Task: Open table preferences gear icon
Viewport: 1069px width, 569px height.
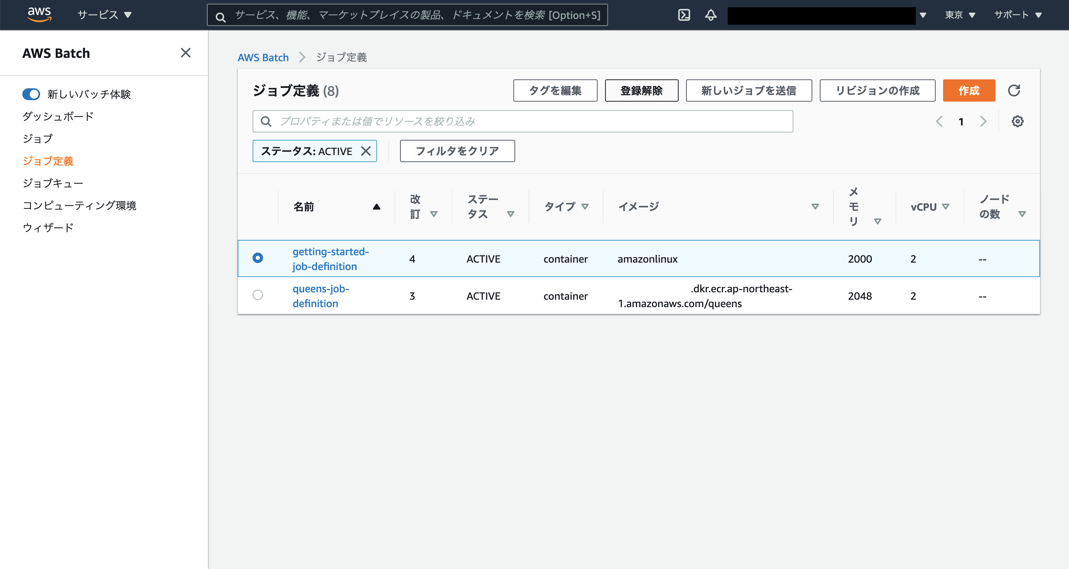Action: coord(1017,121)
